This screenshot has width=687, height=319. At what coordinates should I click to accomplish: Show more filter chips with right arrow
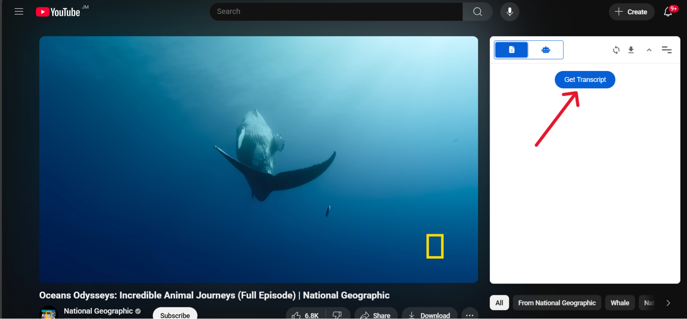click(668, 303)
